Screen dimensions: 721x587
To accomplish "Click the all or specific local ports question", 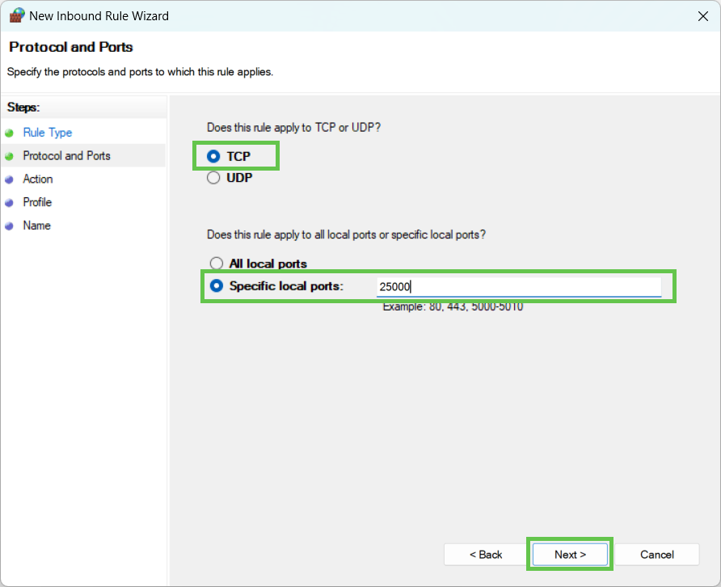I will tap(346, 234).
